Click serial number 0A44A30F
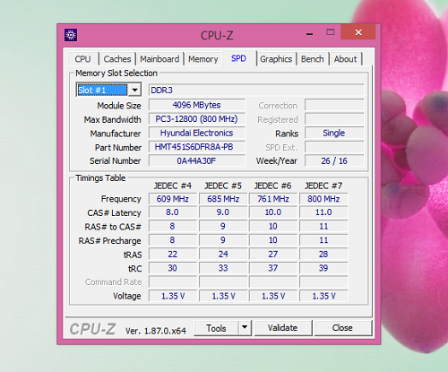448x372 pixels. coord(196,161)
